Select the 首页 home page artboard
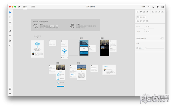The width and height of the screenshot is (173, 107). 84,48
